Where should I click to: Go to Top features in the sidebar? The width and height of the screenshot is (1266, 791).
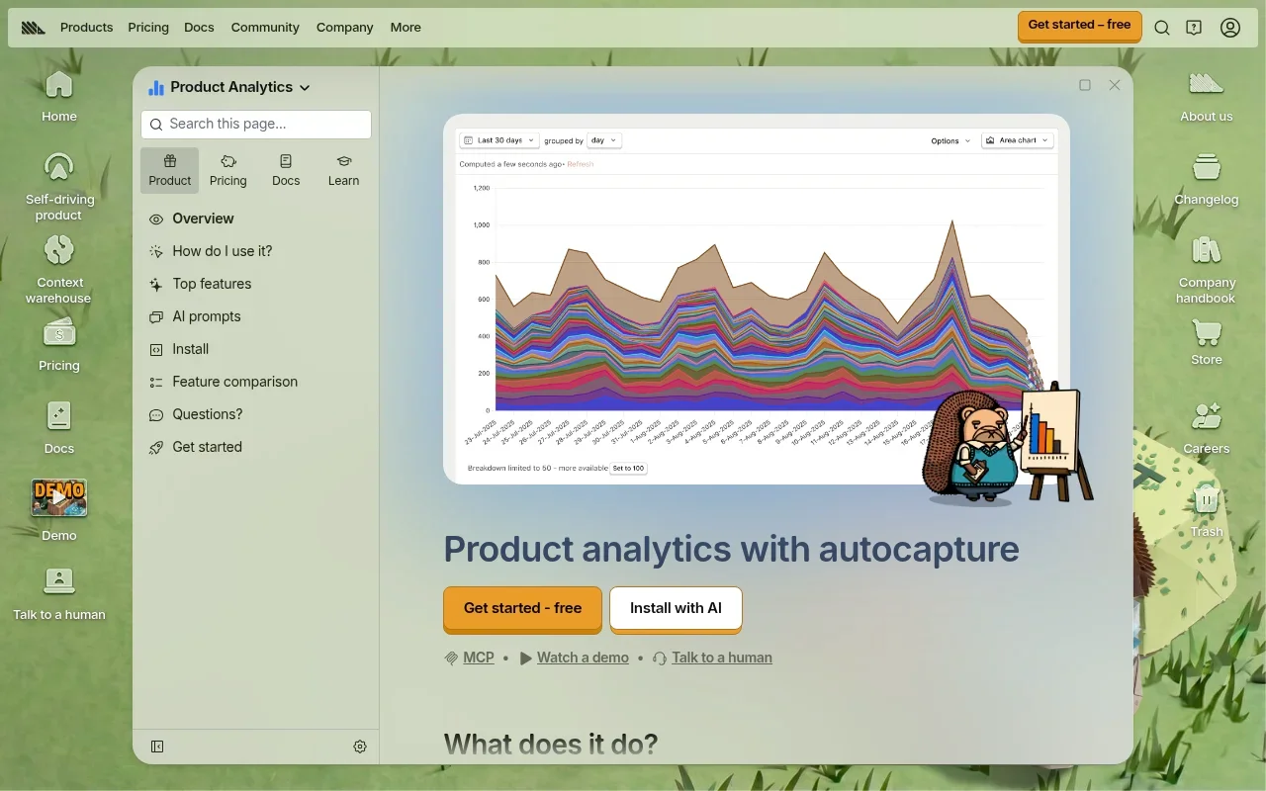pyautogui.click(x=212, y=284)
